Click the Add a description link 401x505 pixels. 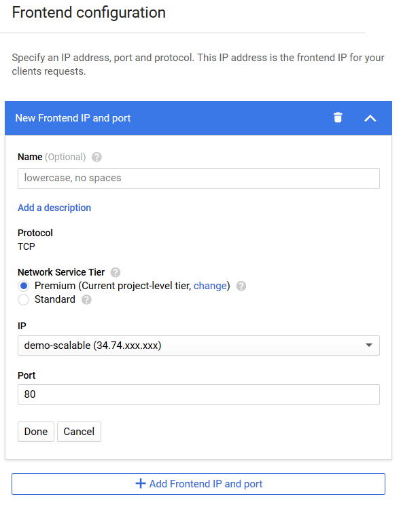(54, 208)
